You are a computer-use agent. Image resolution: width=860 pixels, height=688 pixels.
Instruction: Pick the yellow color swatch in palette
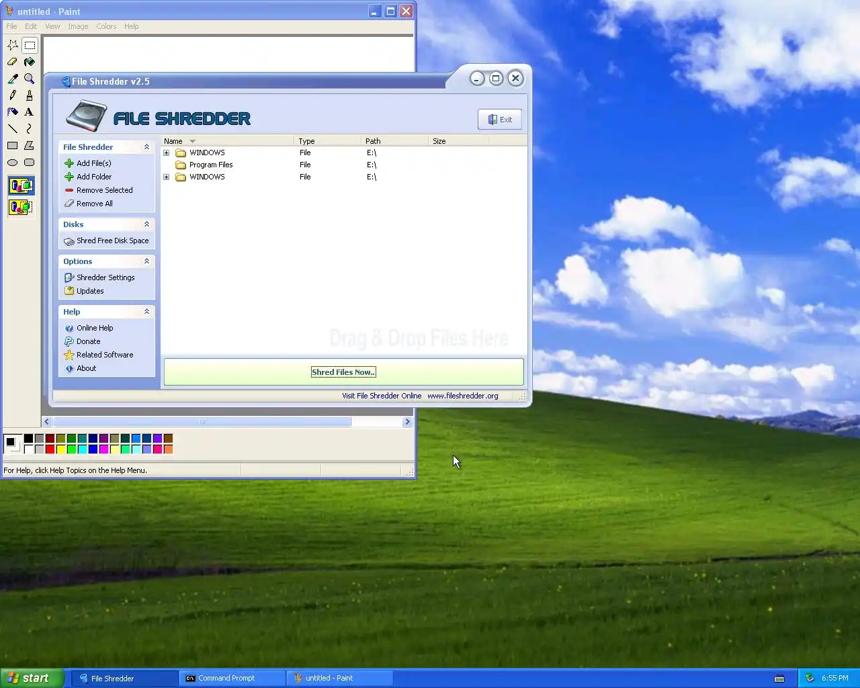pos(60,449)
